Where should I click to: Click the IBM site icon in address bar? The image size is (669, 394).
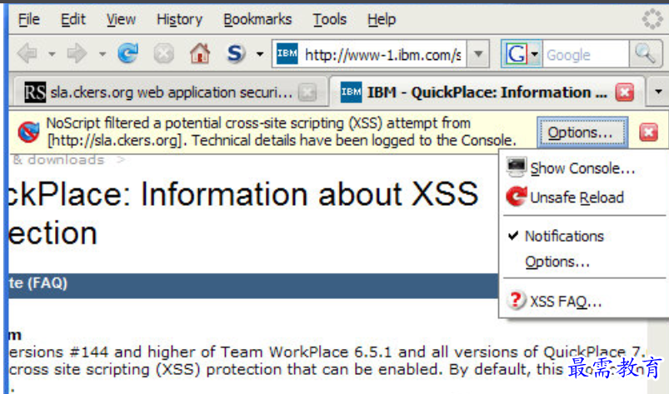[287, 53]
